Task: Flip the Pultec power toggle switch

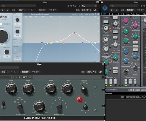Action: (x=3, y=105)
